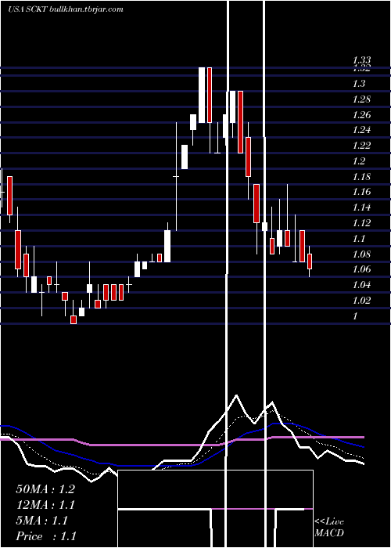Click the 'USA SCKT bullkhan.tbrjar.com' title text
391x548 pixels.
point(66,9)
